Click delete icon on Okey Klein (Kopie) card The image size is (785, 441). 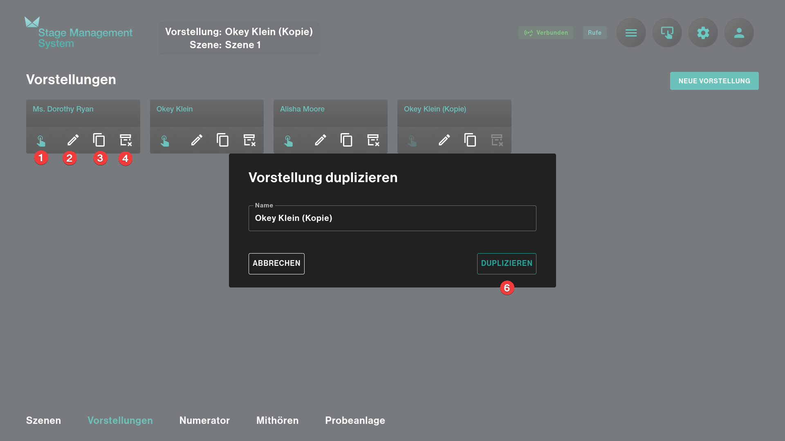pos(497,140)
